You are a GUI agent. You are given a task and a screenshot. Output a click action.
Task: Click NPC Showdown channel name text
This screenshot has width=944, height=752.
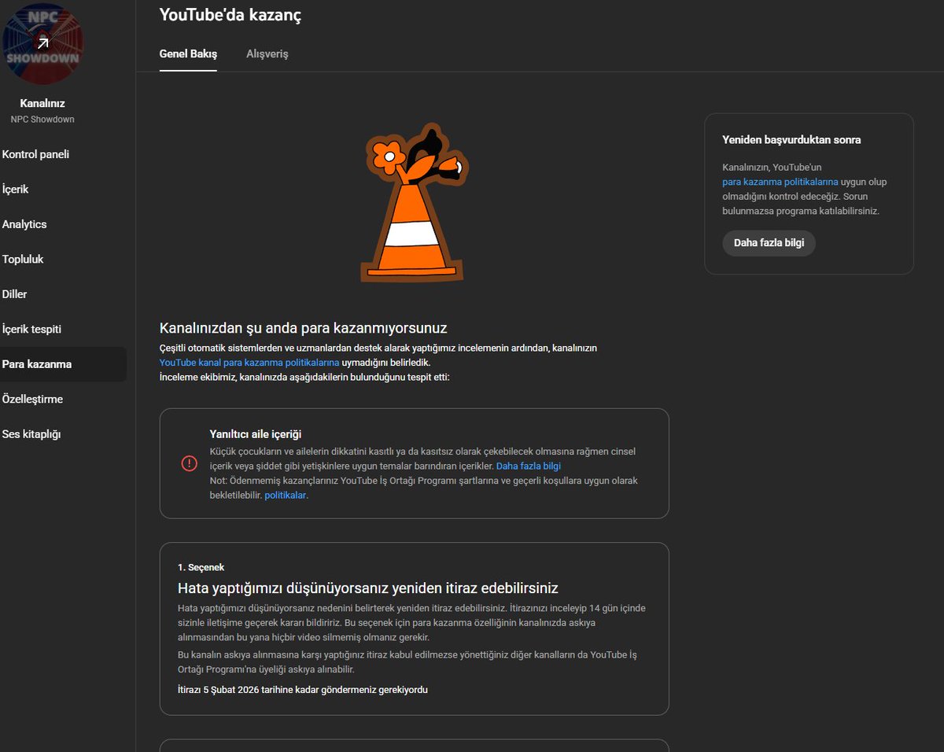tap(42, 120)
